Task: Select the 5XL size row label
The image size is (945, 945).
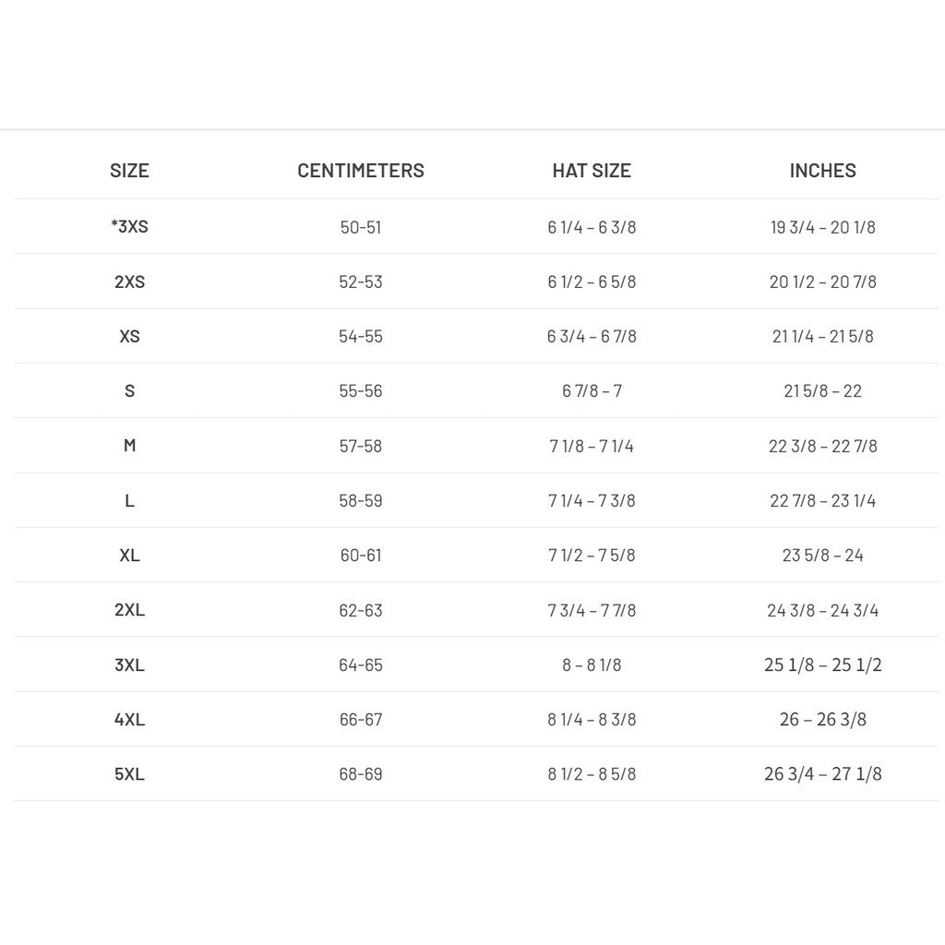Action: point(129,774)
